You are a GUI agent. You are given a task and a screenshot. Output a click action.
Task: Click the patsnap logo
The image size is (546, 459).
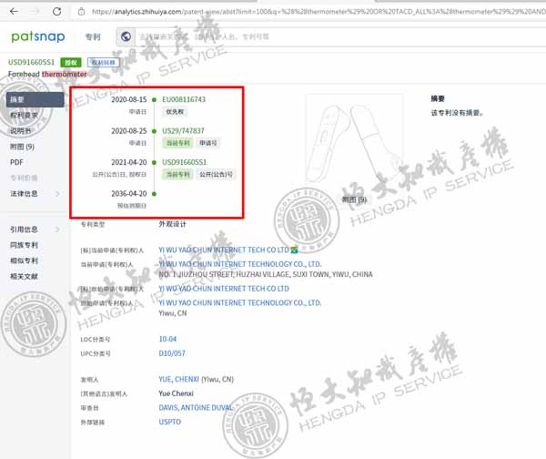38,36
